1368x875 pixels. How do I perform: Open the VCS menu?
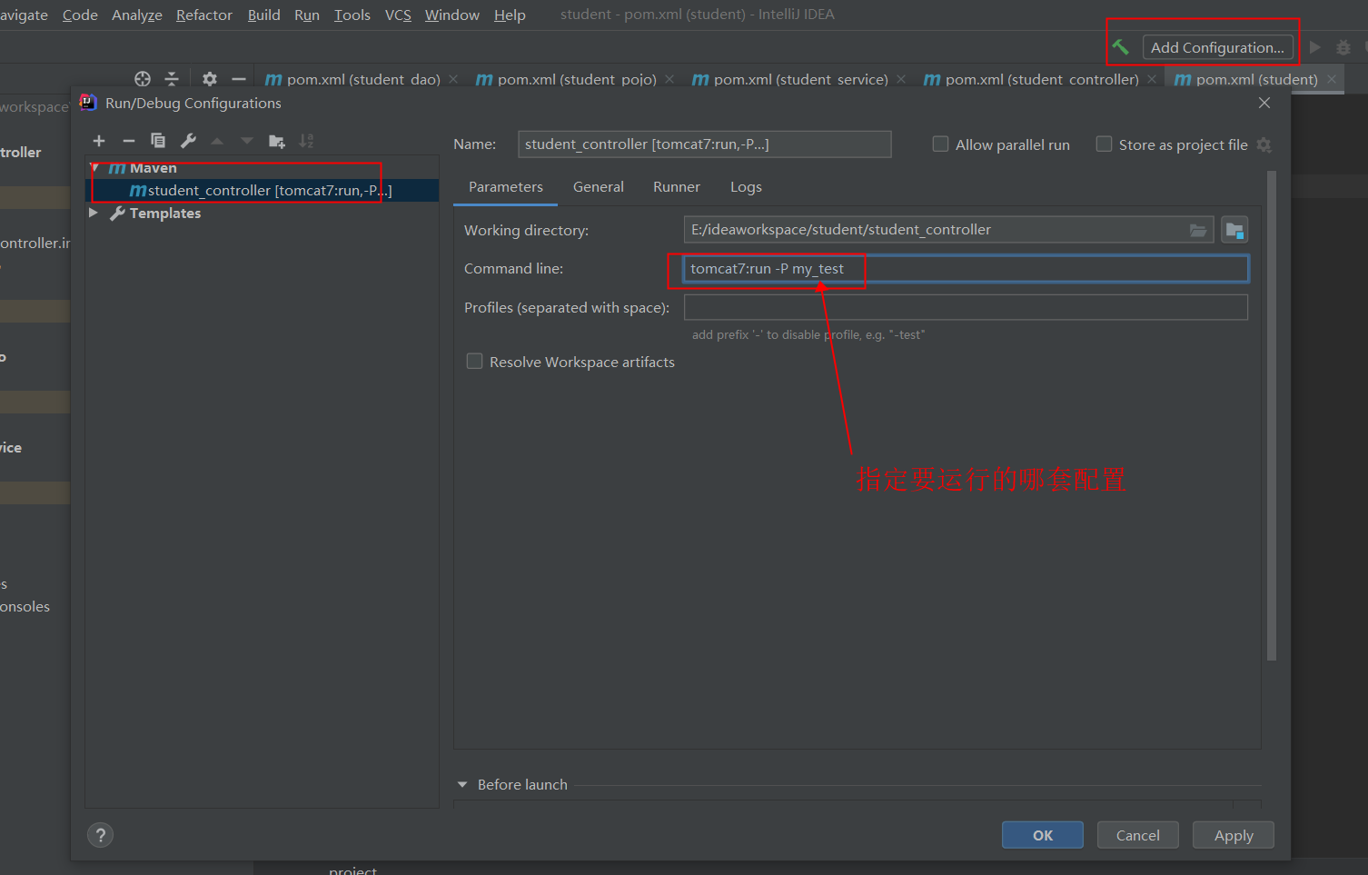click(398, 15)
